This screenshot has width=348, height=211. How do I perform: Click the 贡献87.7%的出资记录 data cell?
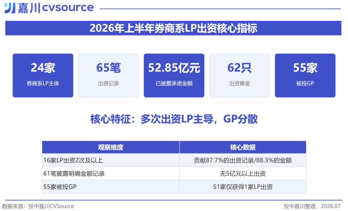[243, 160]
